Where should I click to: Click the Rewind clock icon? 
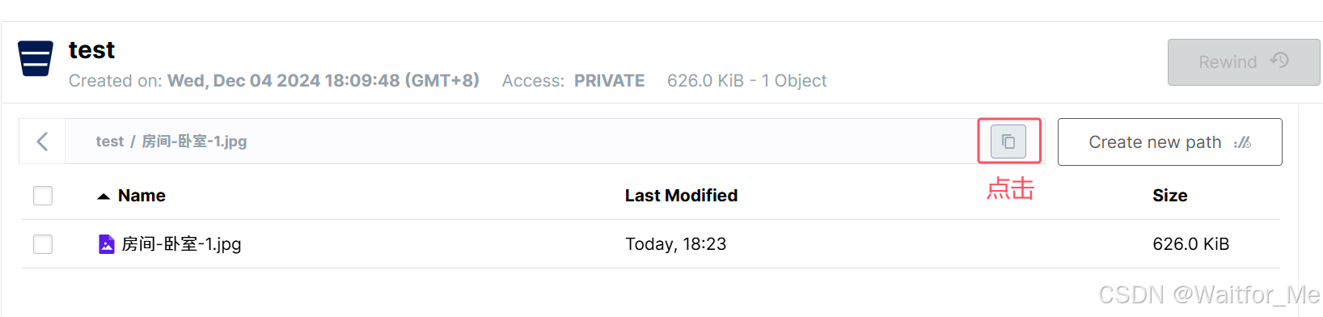coord(1279,61)
